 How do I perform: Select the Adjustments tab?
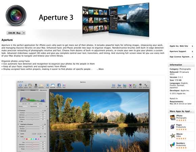tap(43, 90)
